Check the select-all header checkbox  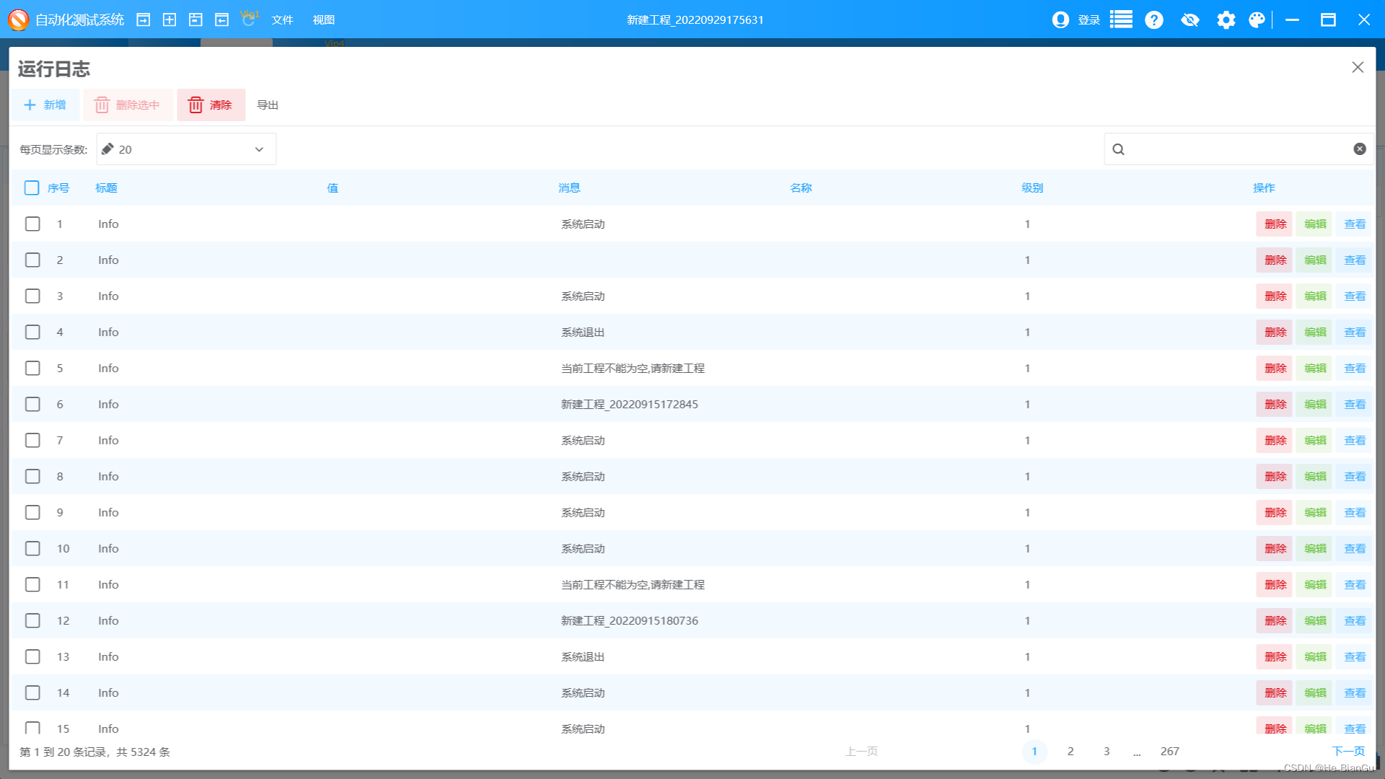click(32, 188)
